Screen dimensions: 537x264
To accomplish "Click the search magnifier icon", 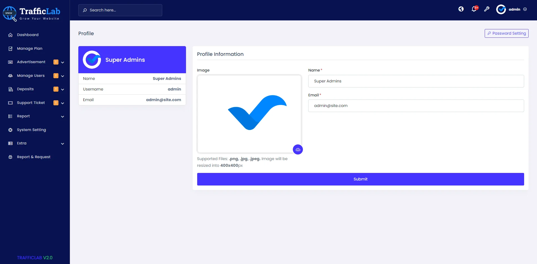I will tap(85, 10).
